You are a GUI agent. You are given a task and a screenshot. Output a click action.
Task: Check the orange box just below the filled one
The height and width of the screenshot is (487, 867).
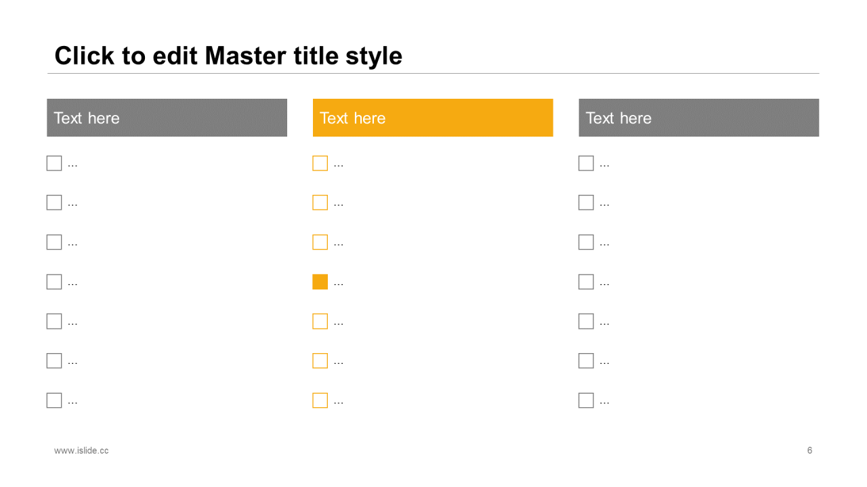point(320,321)
